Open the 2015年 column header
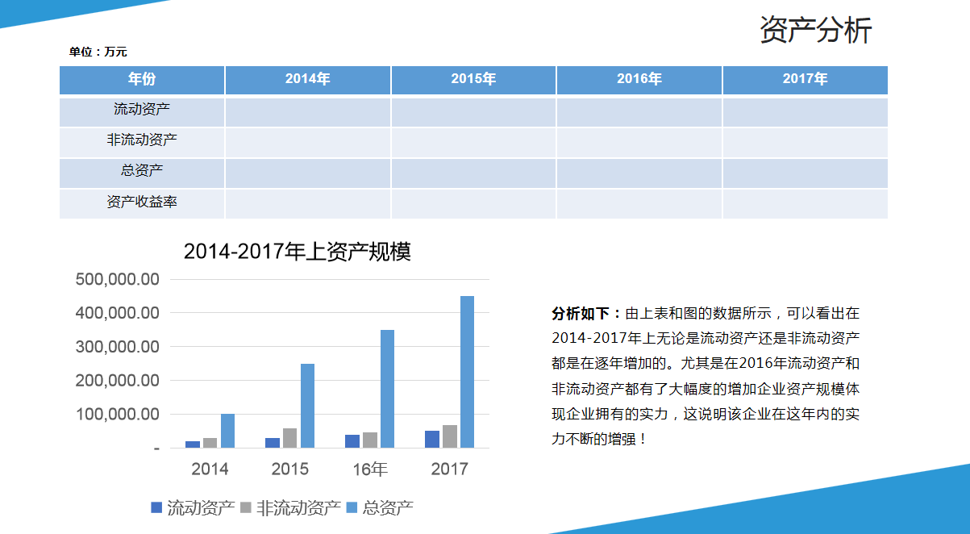 tap(473, 80)
